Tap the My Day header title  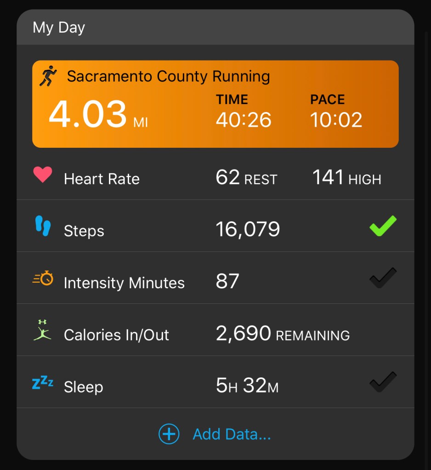pyautogui.click(x=59, y=28)
